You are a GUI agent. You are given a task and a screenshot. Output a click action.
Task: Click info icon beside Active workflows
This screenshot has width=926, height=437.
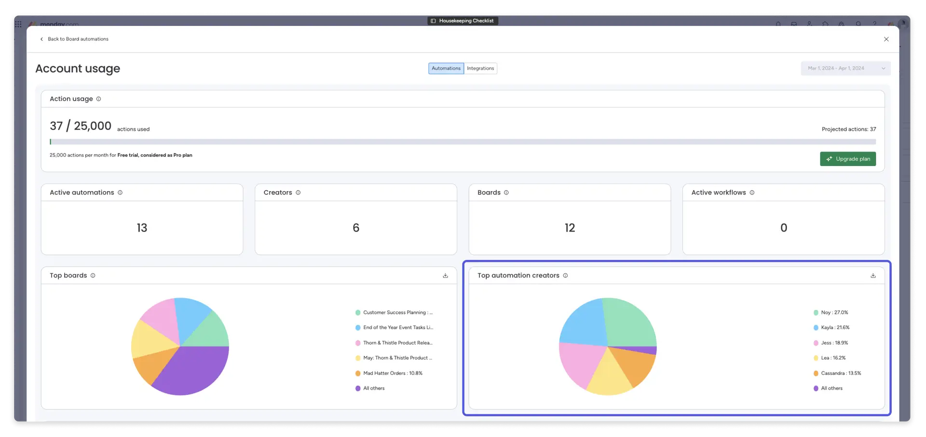(x=752, y=193)
